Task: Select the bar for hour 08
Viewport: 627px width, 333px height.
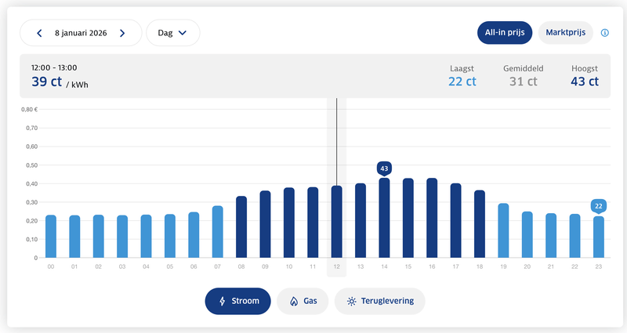Action: (241, 227)
